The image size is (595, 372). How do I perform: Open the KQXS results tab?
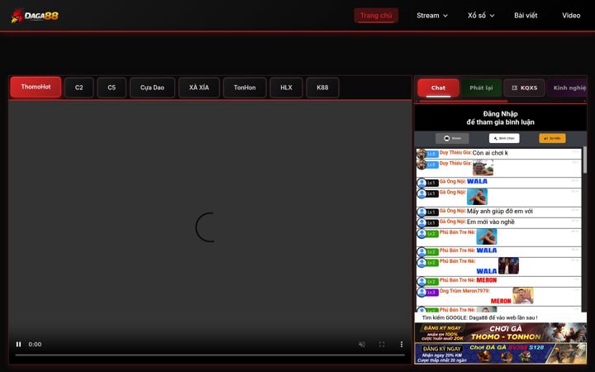(x=525, y=88)
